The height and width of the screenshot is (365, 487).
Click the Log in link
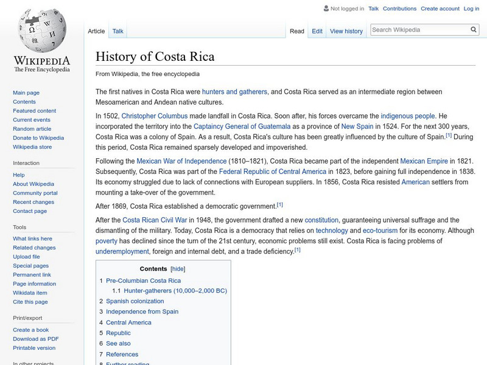472,9
